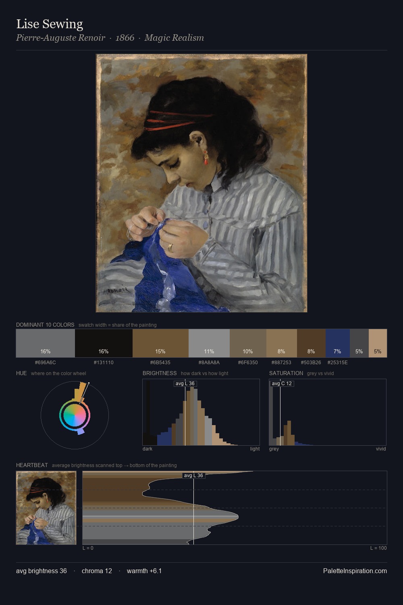Click the 'light' label under Brightness histogram
The height and width of the screenshot is (605, 403).
coord(255,449)
